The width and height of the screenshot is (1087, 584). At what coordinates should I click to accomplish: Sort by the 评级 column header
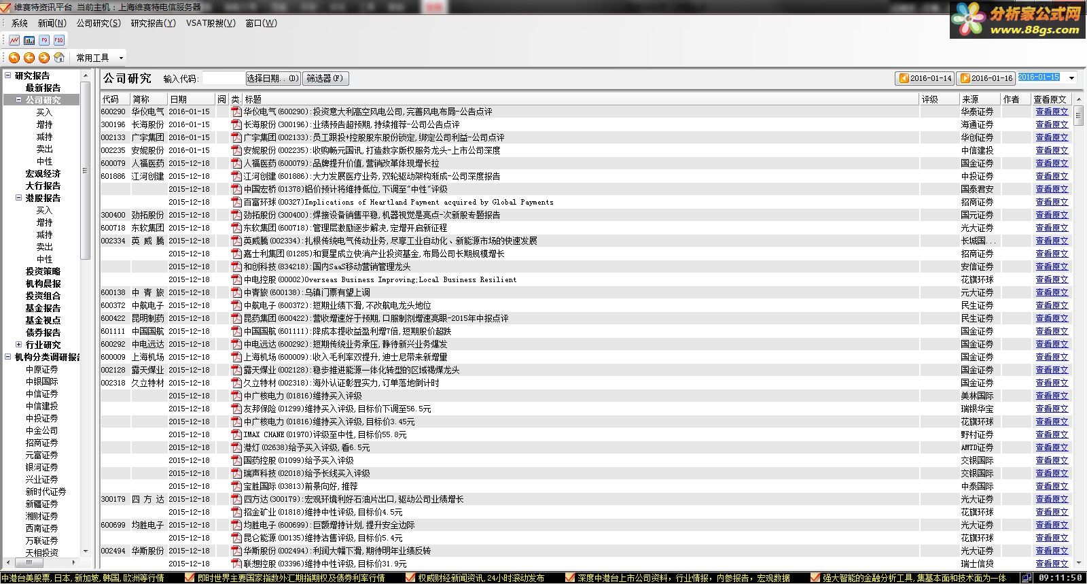pyautogui.click(x=939, y=99)
